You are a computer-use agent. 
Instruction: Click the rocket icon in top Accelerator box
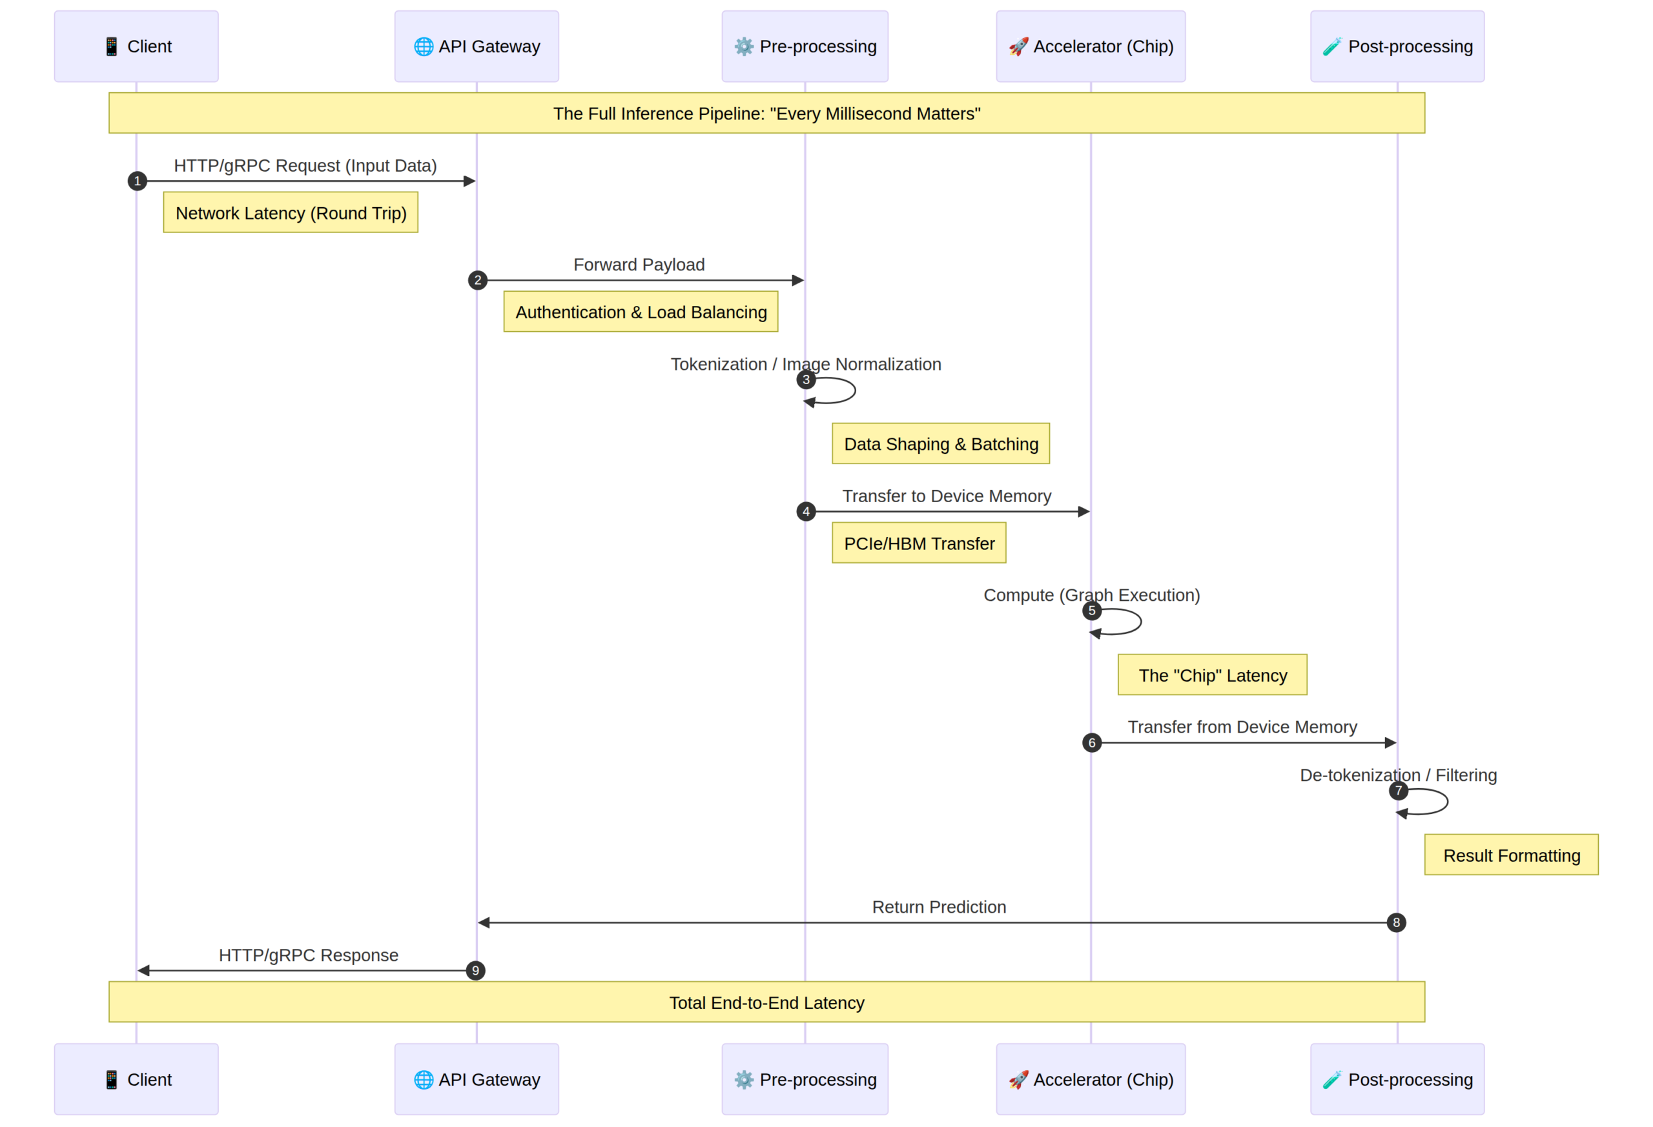click(x=1018, y=47)
